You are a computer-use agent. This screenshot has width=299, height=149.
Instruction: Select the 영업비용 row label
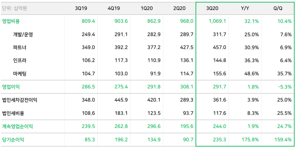tap(11, 21)
